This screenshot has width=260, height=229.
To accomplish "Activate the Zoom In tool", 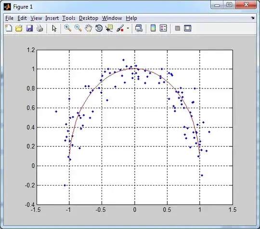I will [68, 28].
